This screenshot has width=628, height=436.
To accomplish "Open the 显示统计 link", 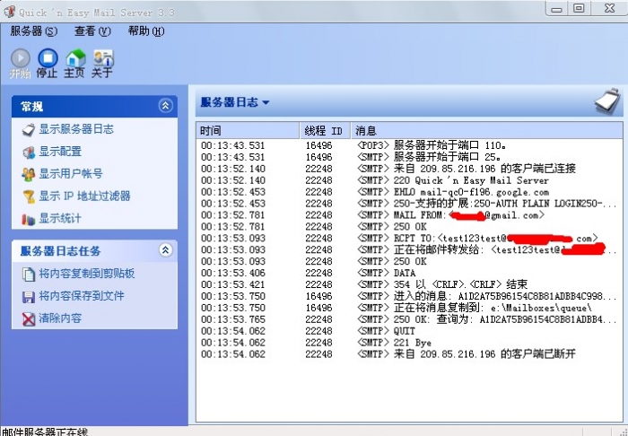I will tap(60, 219).
